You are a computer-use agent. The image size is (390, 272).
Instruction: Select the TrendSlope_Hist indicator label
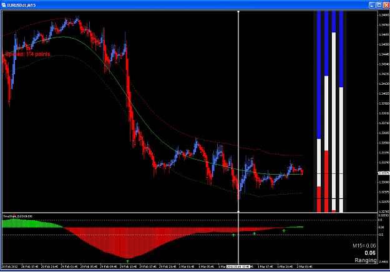[x=17, y=216]
